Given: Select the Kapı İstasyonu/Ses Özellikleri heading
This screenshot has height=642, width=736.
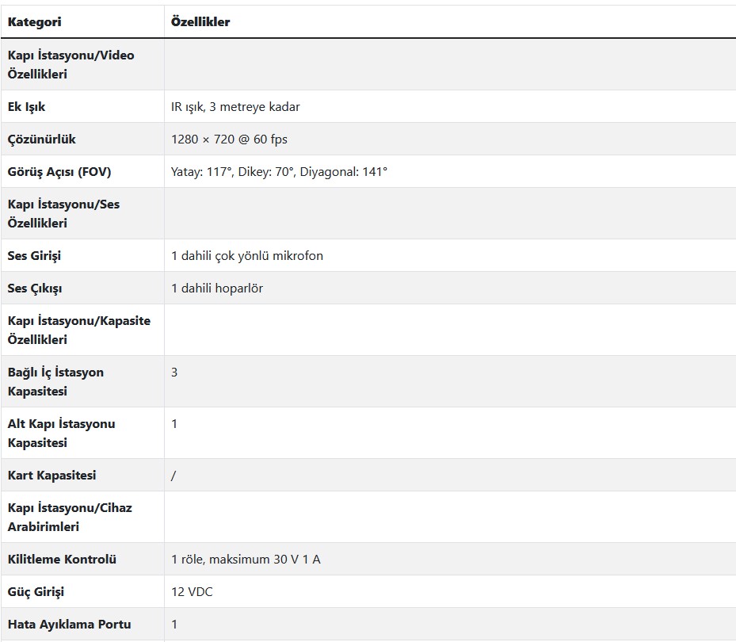Looking at the screenshot, I should 63,214.
